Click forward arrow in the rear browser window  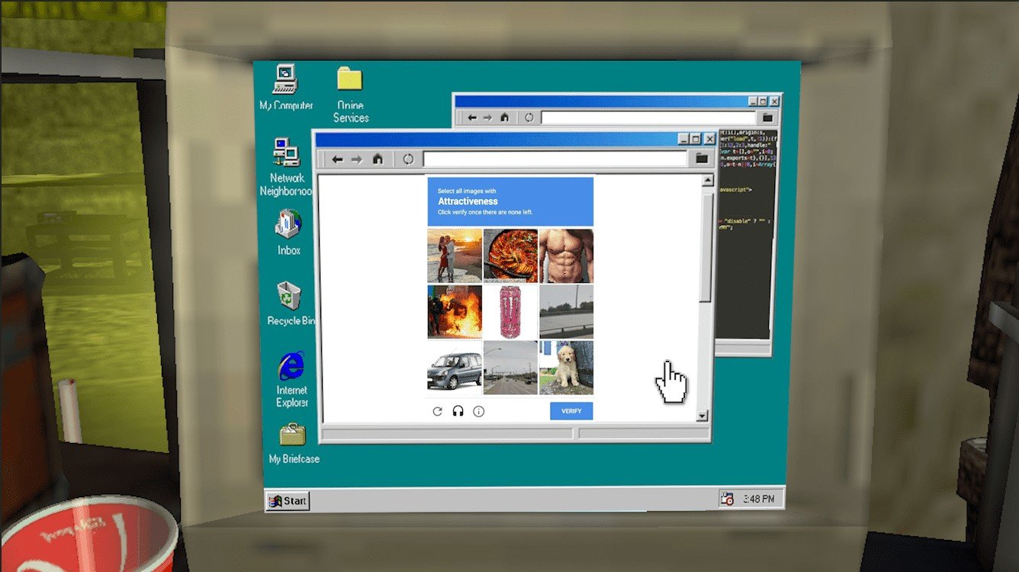pyautogui.click(x=487, y=117)
